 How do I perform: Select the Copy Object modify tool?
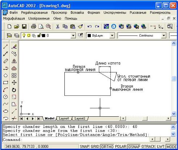point(14,54)
